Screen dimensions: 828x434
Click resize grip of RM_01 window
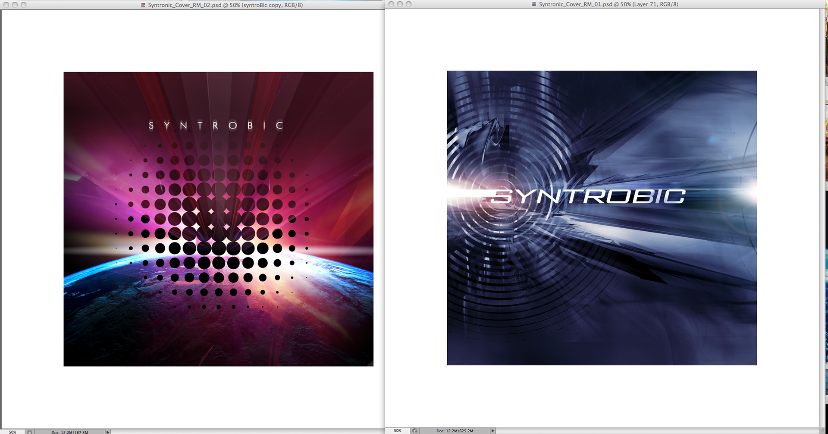pos(822,431)
